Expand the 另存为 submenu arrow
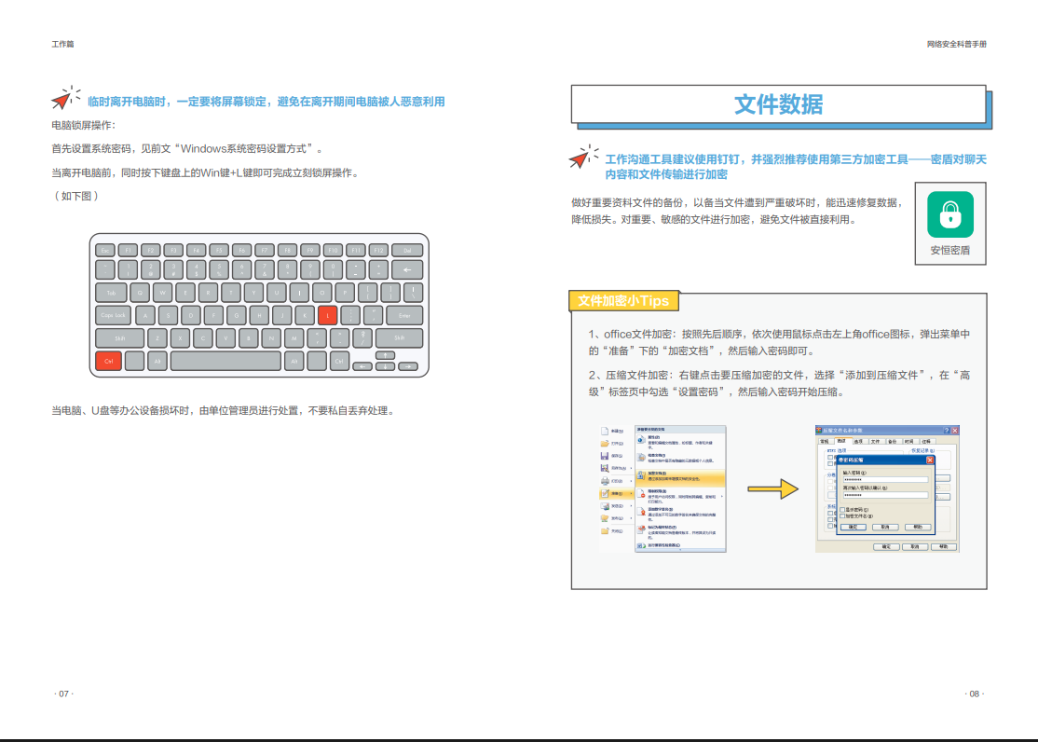Viewport: 1038px width, 742px height. tap(631, 467)
